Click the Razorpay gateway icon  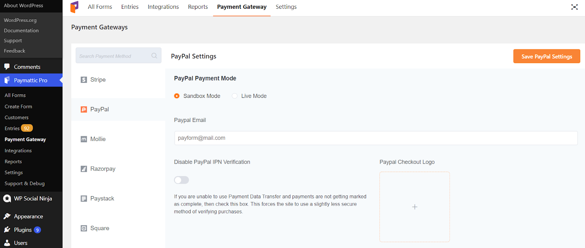[84, 169]
